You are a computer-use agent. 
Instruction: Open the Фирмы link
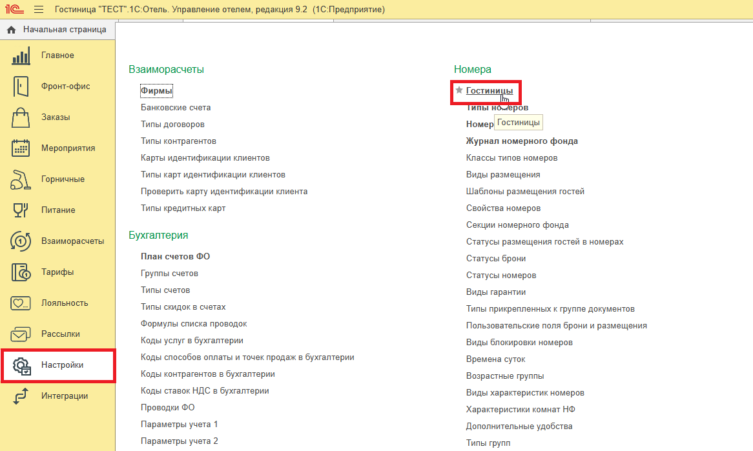pos(156,91)
